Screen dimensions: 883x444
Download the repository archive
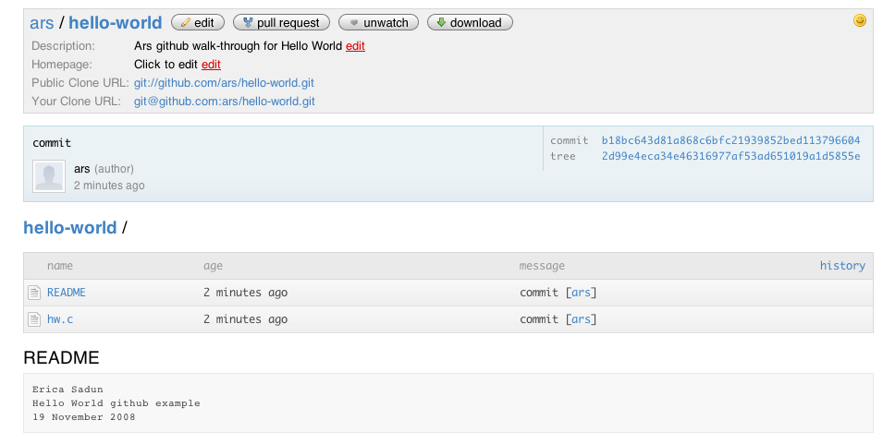(470, 22)
